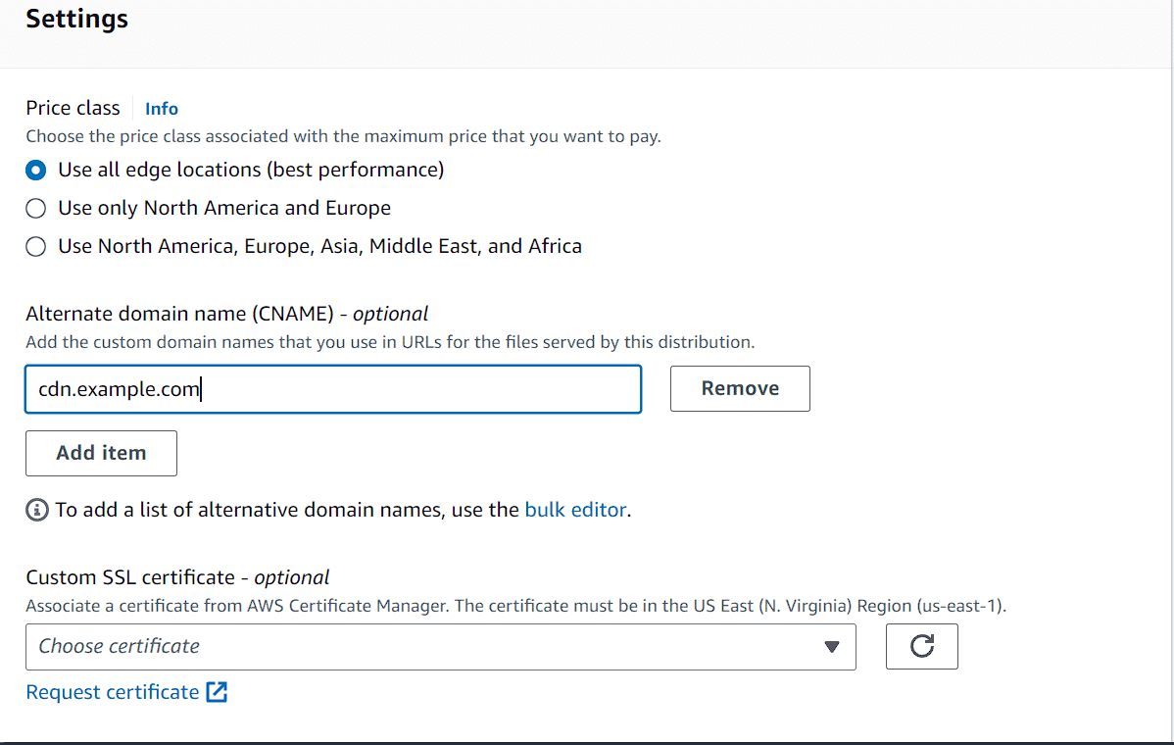Click the Request certificate link
This screenshot has width=1174, height=745.
111,691
